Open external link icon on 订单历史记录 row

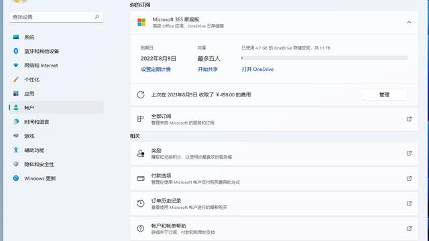(x=409, y=204)
